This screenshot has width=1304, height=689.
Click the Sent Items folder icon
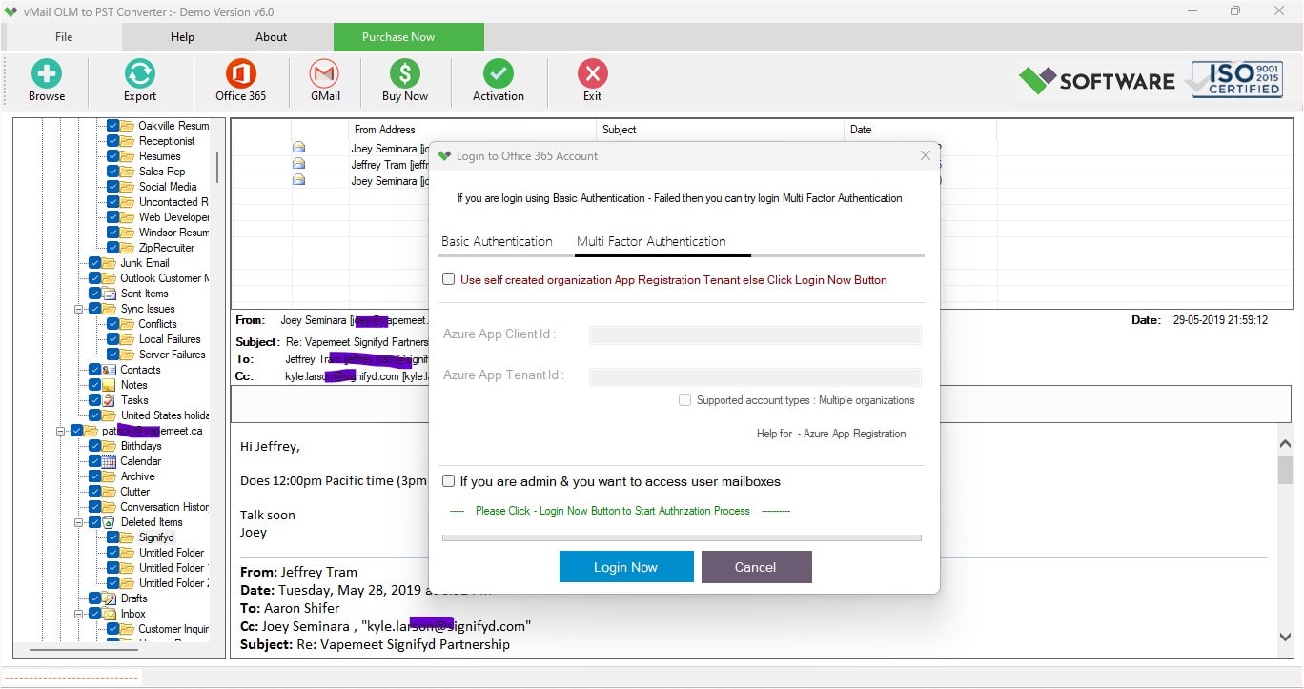109,294
